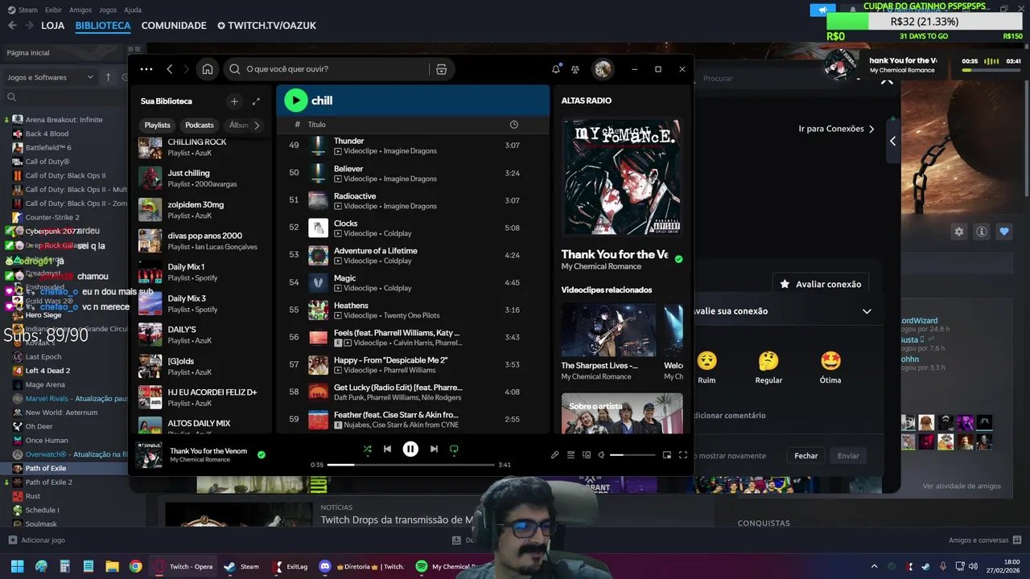
Task: Open Just chilling playlist
Action: coord(201,178)
